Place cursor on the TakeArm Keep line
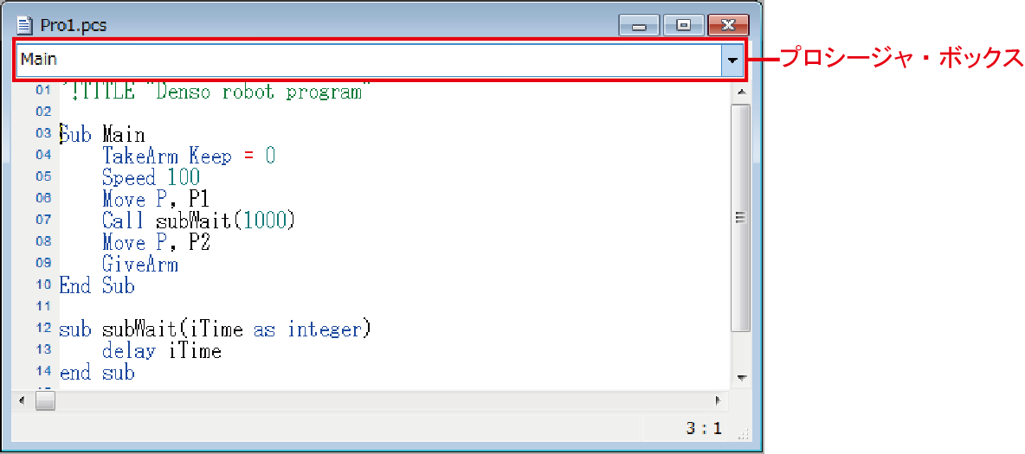Screen dimensions: 1025x454 pyautogui.click(x=188, y=156)
